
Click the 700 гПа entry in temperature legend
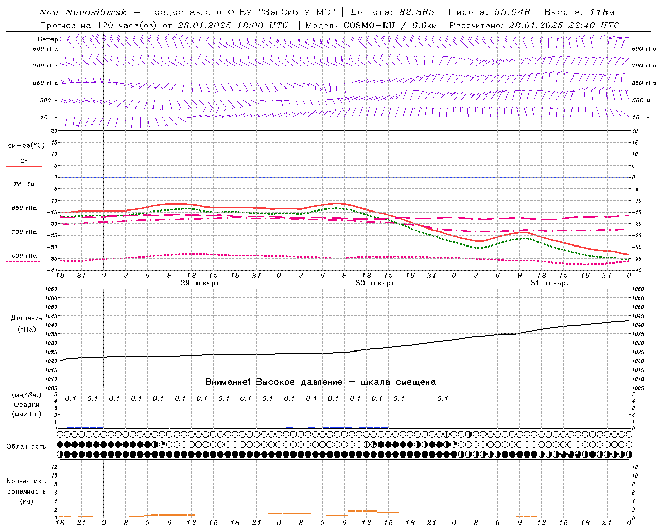[x=24, y=232]
